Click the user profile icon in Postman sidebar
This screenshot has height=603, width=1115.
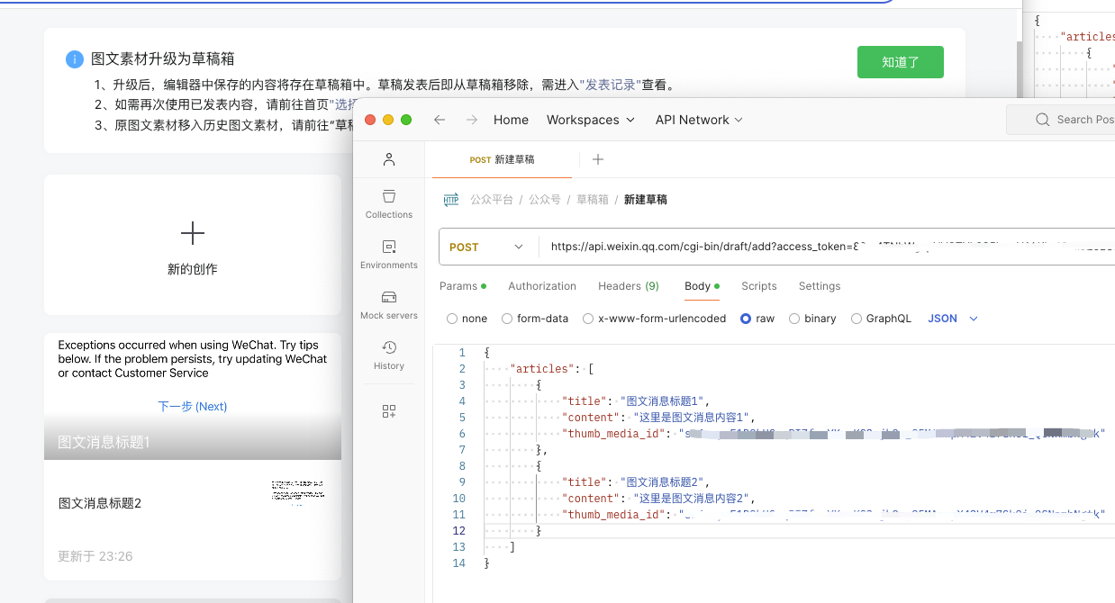(x=389, y=159)
